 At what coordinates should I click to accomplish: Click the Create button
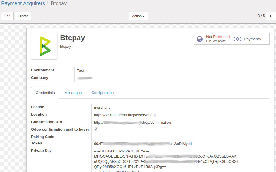[x=23, y=16]
